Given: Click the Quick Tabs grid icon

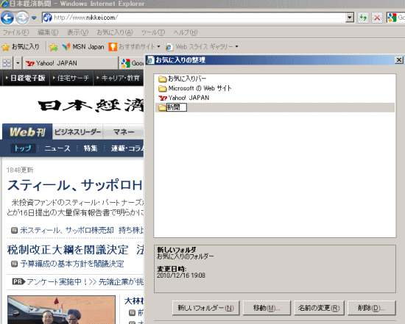Looking at the screenshot, I should pos(7,63).
